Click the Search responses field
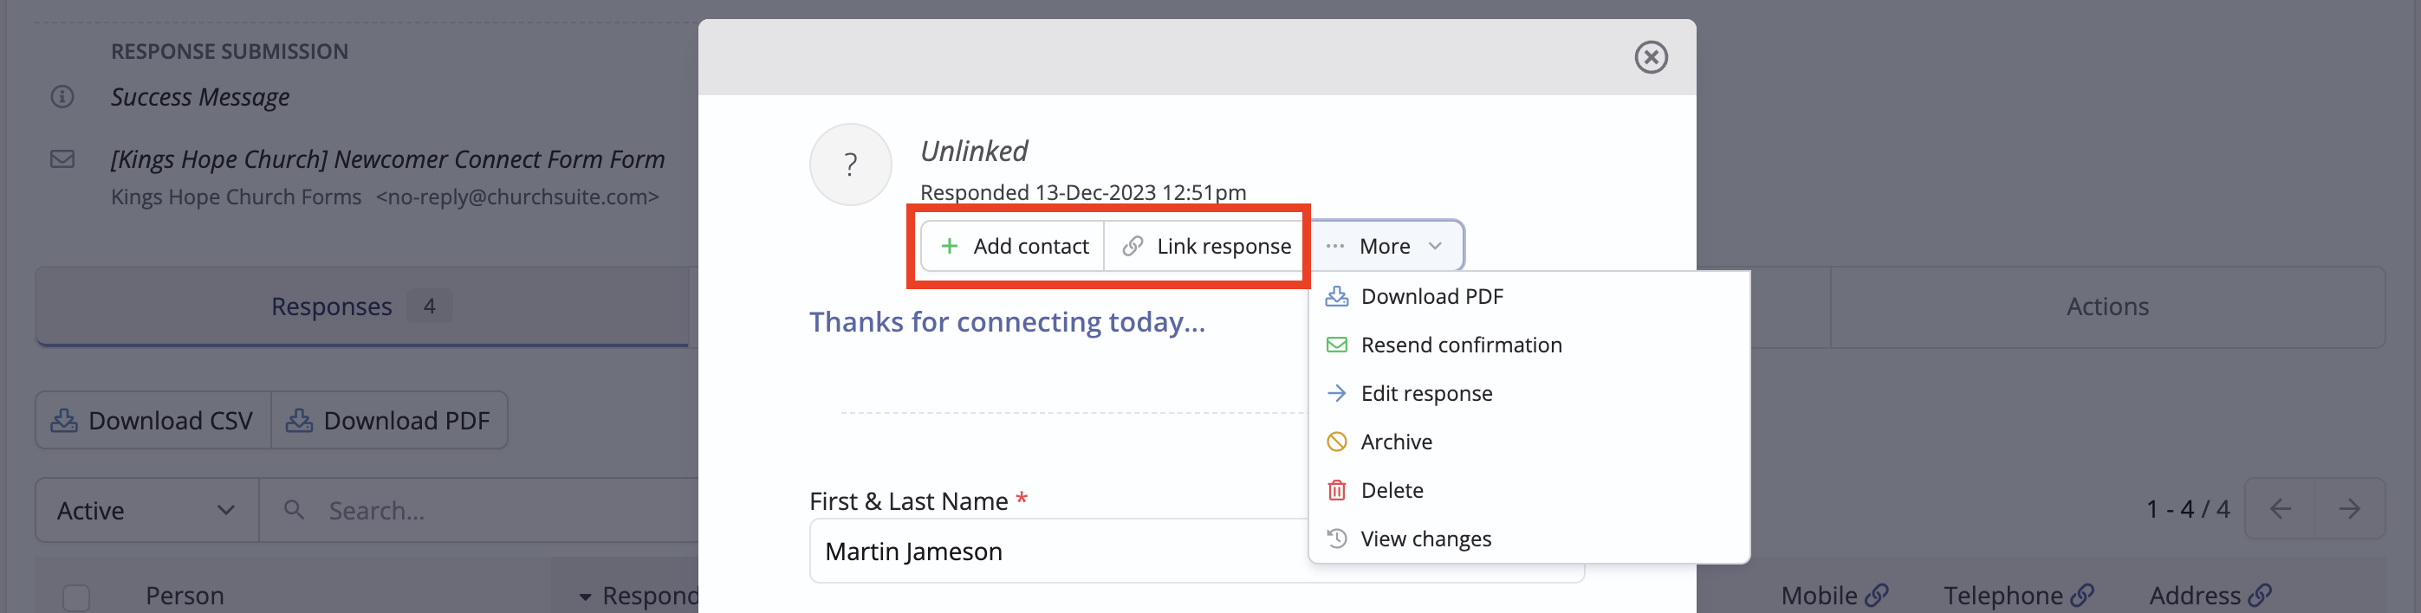This screenshot has width=2421, height=613. tap(479, 510)
